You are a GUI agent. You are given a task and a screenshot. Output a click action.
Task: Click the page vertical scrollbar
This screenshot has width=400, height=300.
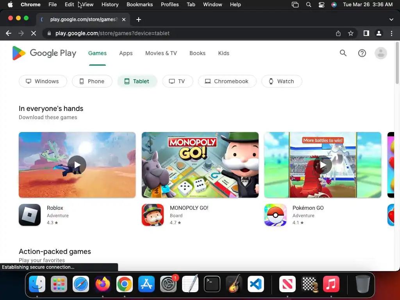tap(397, 63)
